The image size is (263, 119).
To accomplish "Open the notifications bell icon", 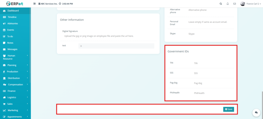I will click(228, 4).
